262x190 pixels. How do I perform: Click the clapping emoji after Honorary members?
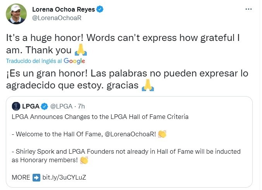point(84,159)
